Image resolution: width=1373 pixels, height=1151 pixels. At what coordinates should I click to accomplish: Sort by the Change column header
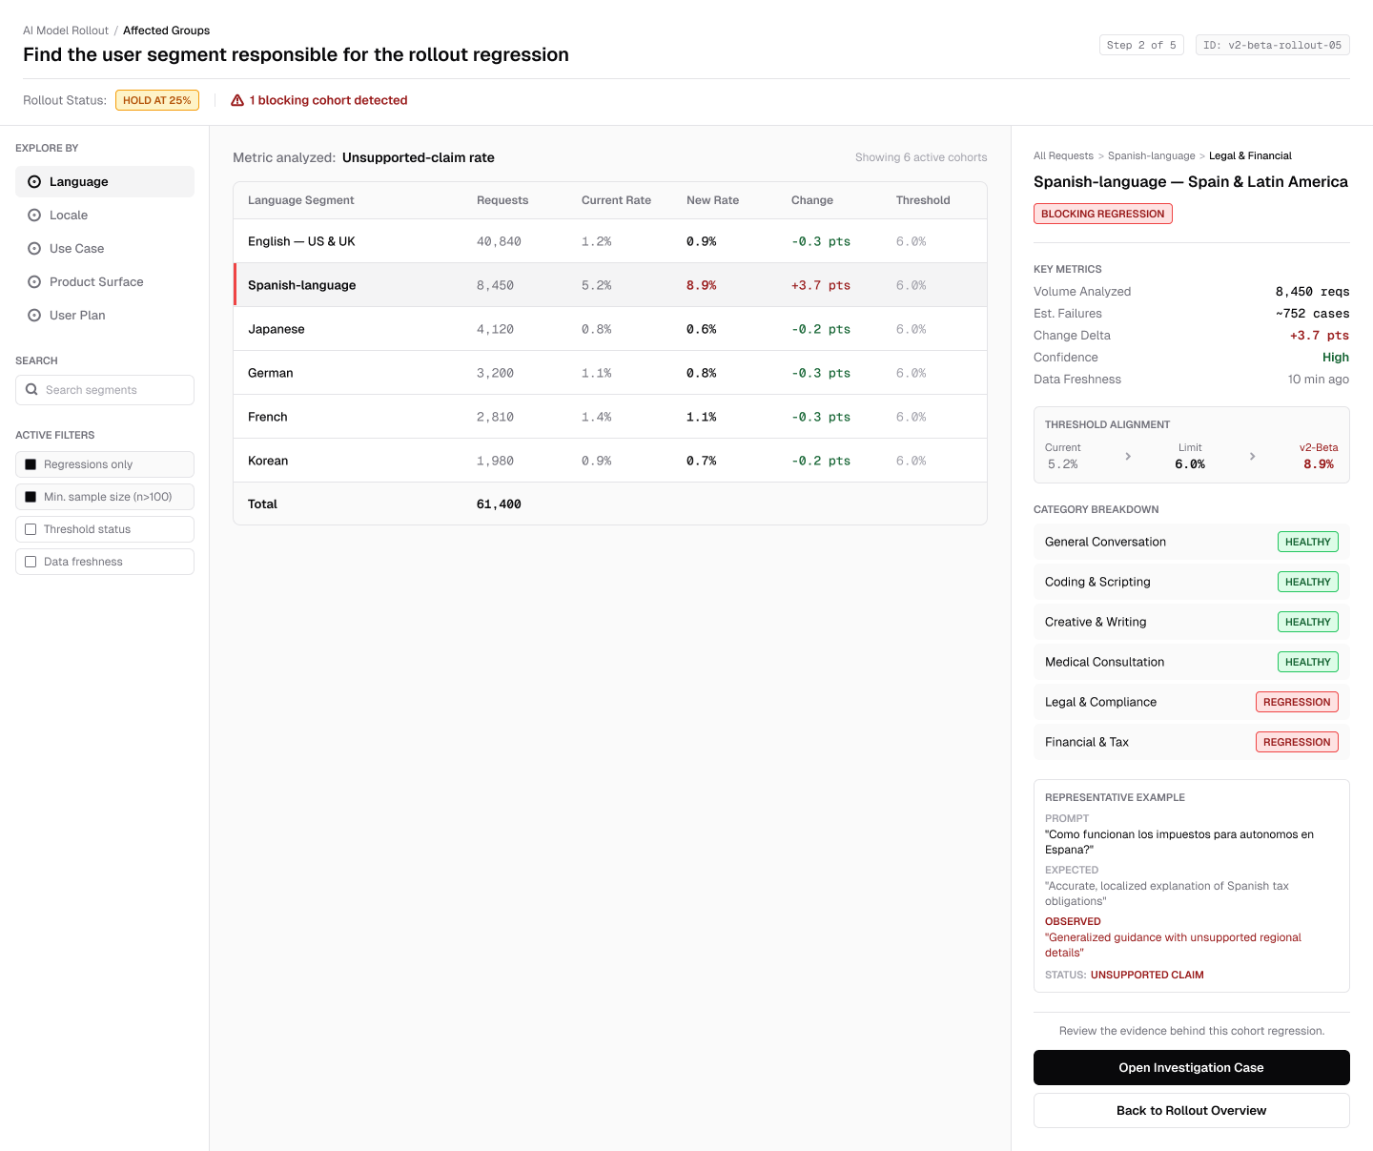click(x=812, y=200)
